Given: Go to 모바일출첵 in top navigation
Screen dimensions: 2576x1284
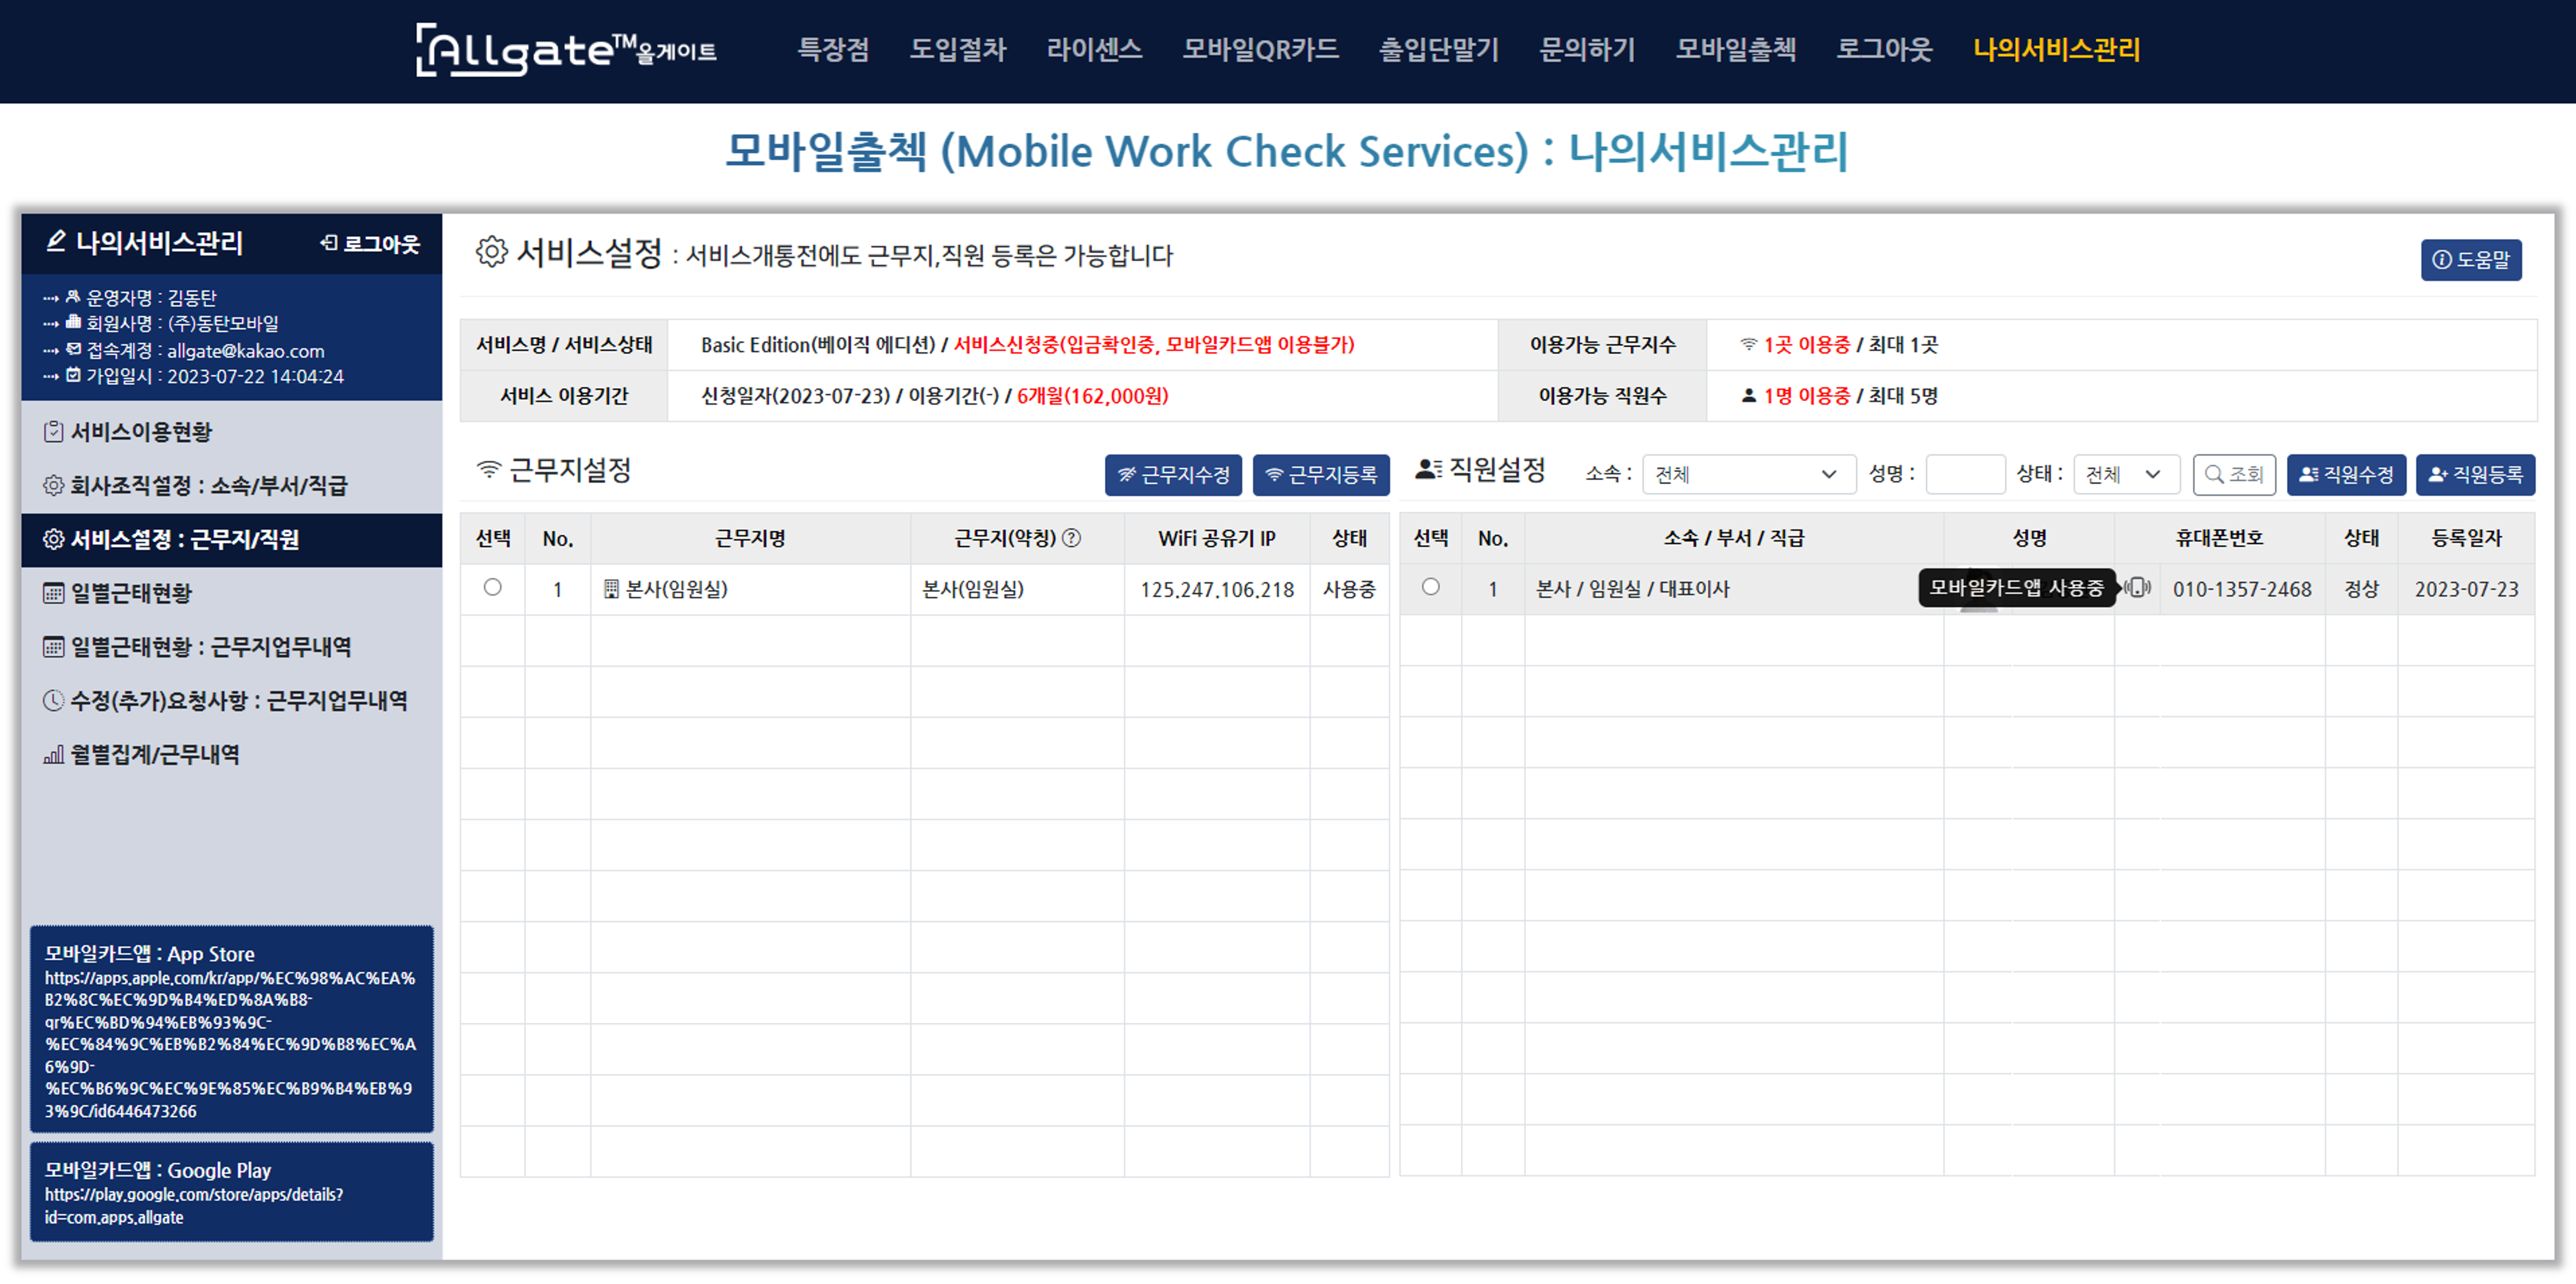Looking at the screenshot, I should click(1736, 49).
